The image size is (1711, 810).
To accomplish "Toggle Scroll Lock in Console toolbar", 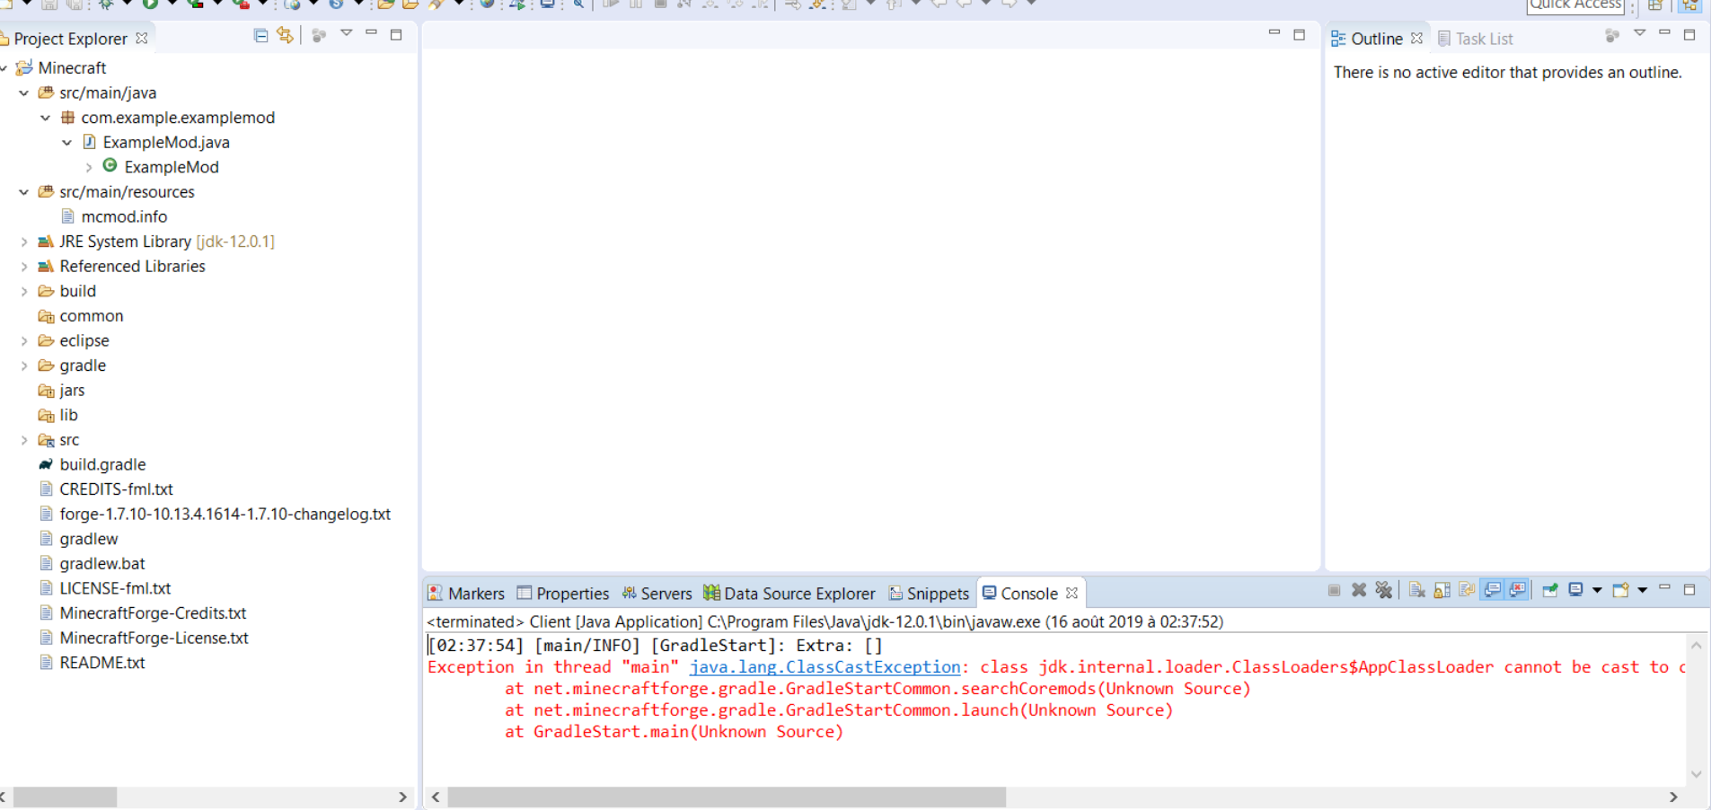I will pos(1442,590).
